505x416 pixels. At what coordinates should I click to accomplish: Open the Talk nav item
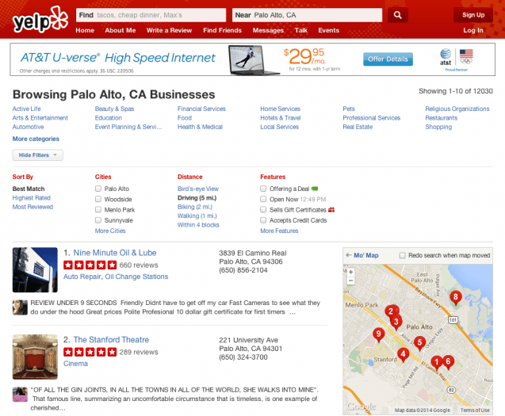pos(301,30)
